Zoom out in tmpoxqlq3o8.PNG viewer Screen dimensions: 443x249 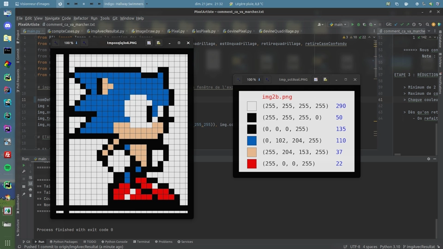point(56,43)
